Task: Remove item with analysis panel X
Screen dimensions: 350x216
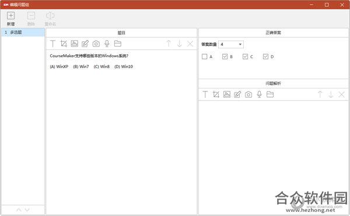Action: tap(341, 94)
